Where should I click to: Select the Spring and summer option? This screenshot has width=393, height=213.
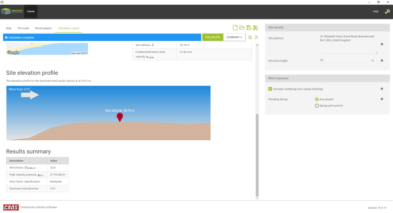(x=317, y=105)
